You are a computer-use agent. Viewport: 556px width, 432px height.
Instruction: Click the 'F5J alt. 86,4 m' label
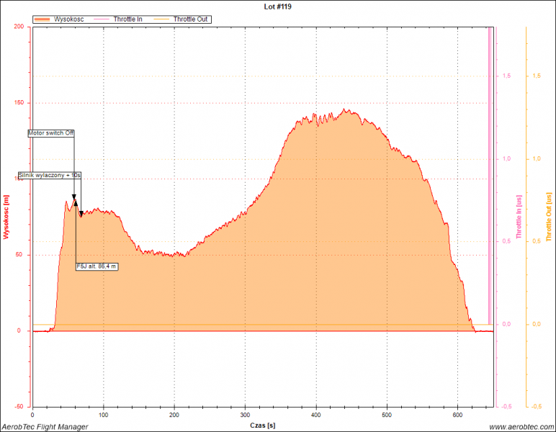tap(97, 266)
